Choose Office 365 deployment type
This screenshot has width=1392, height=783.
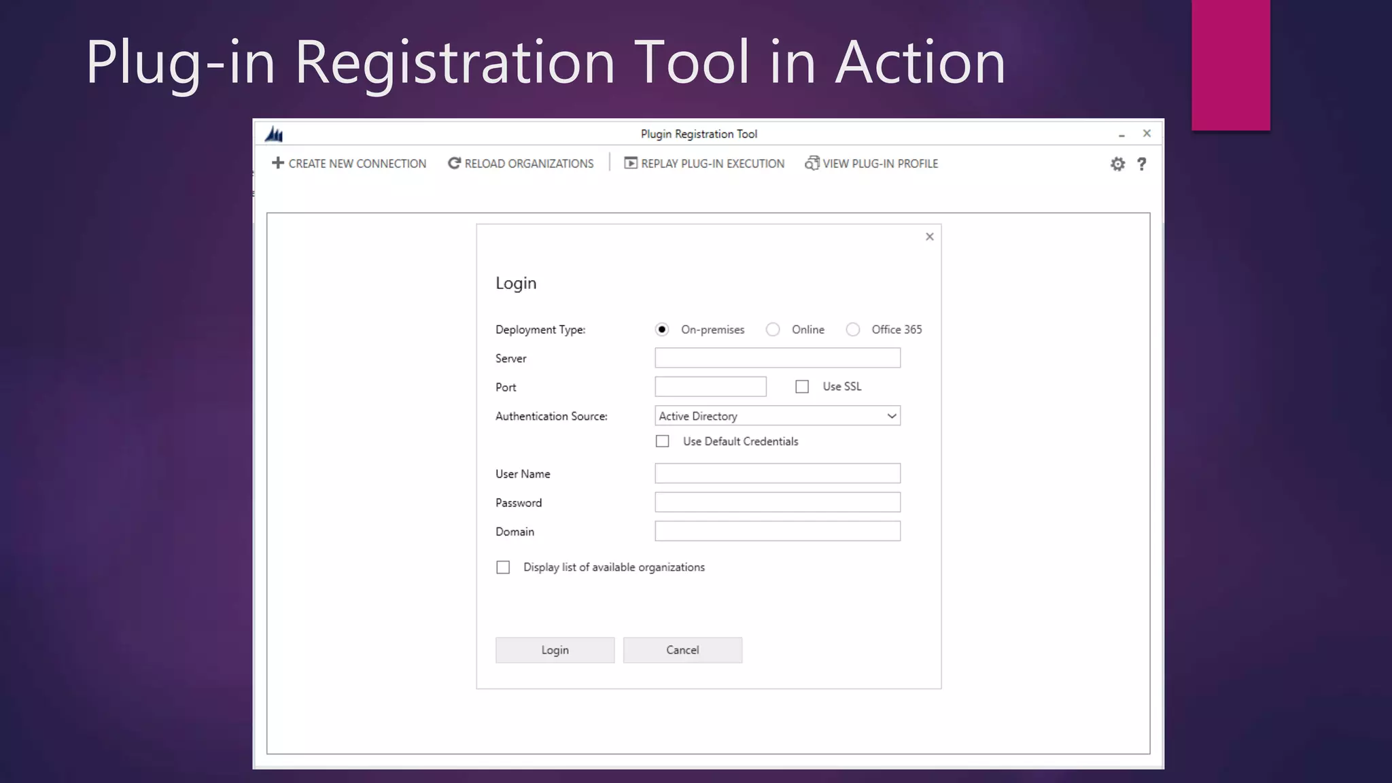tap(853, 330)
